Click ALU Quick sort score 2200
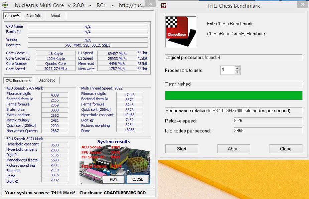The image size is (309, 199). [55, 125]
